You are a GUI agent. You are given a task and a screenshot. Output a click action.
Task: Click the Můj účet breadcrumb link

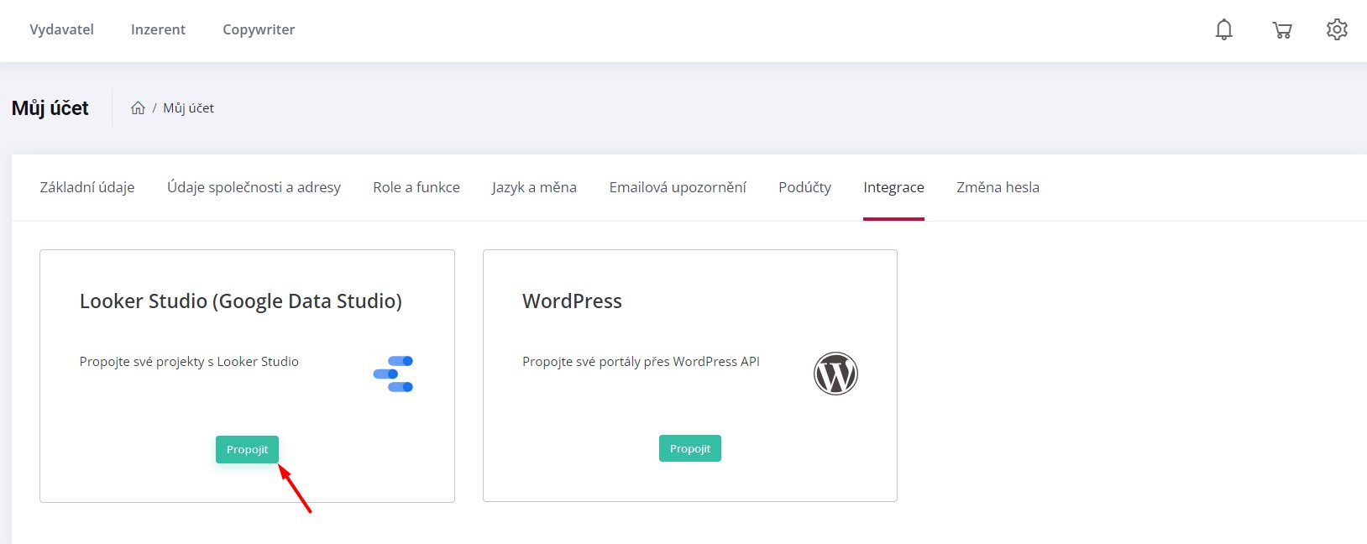188,107
